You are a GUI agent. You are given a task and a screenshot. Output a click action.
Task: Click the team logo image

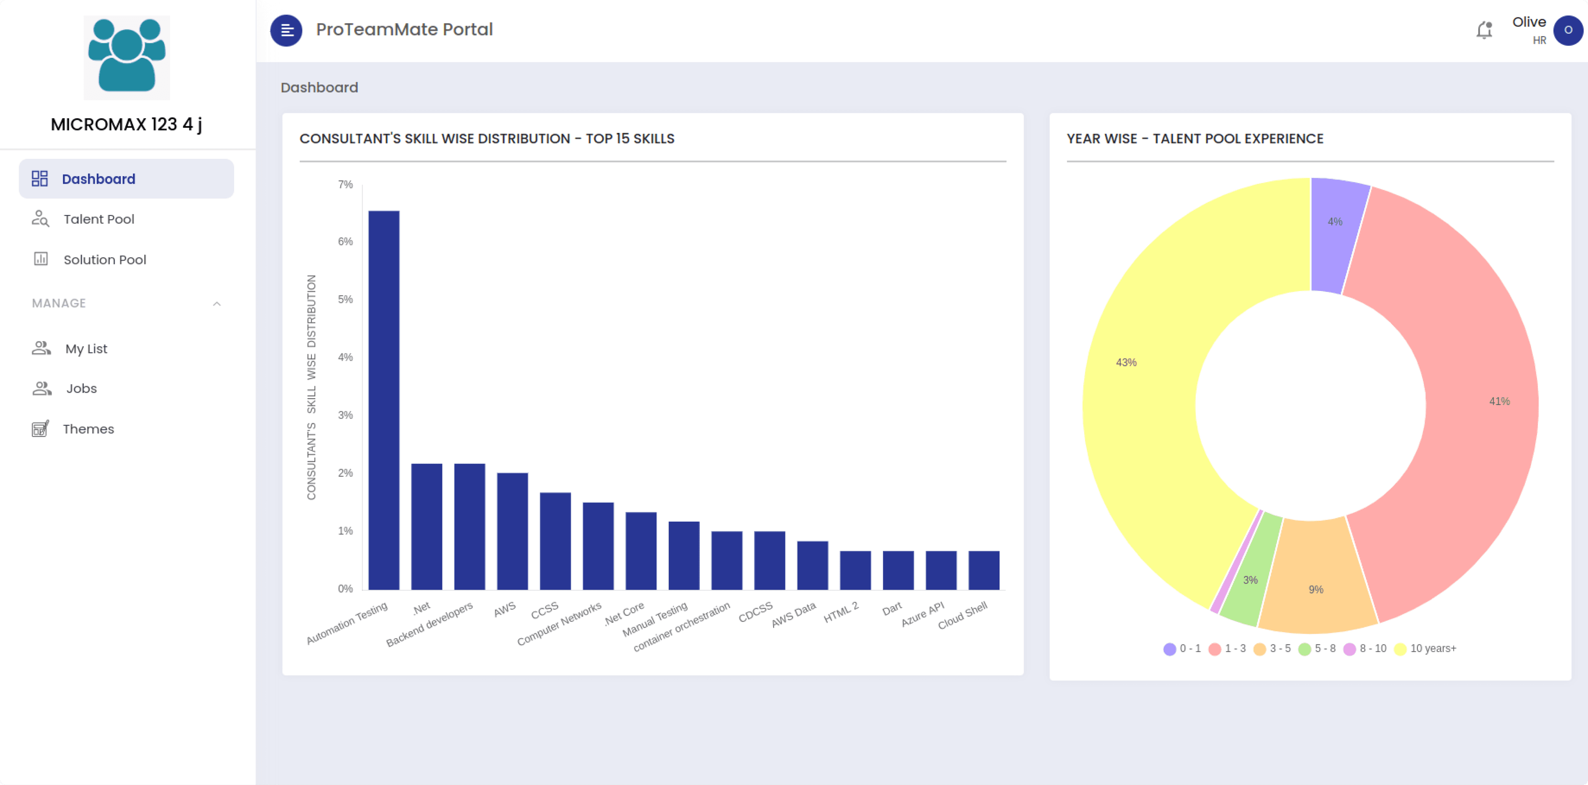[127, 57]
